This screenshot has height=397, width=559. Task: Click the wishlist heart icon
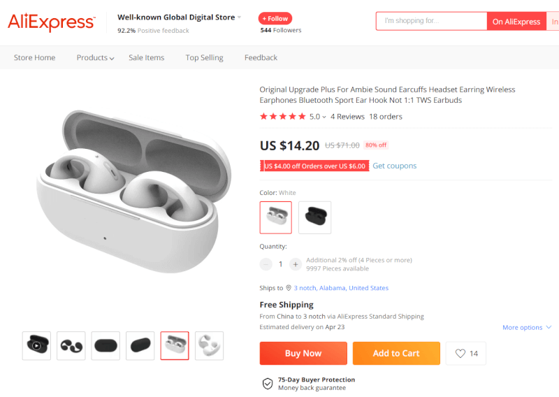[x=460, y=354]
